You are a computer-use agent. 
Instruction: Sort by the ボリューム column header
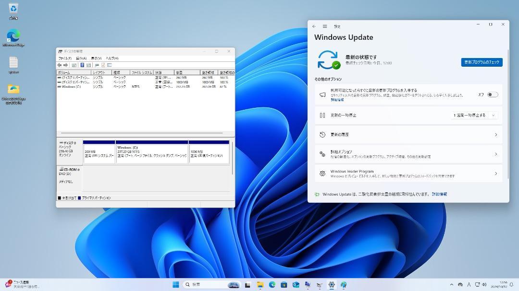click(74, 72)
